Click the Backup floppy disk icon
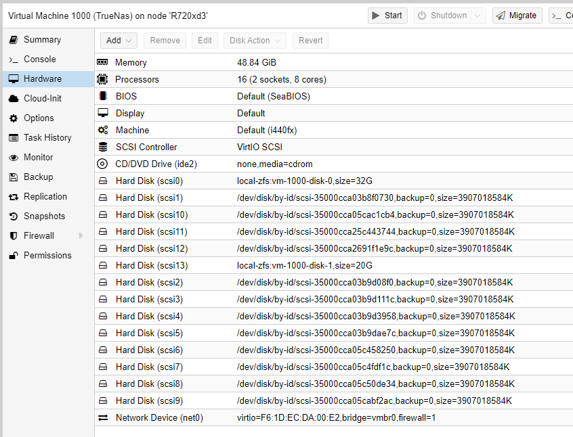The height and width of the screenshot is (437, 573). 14,177
